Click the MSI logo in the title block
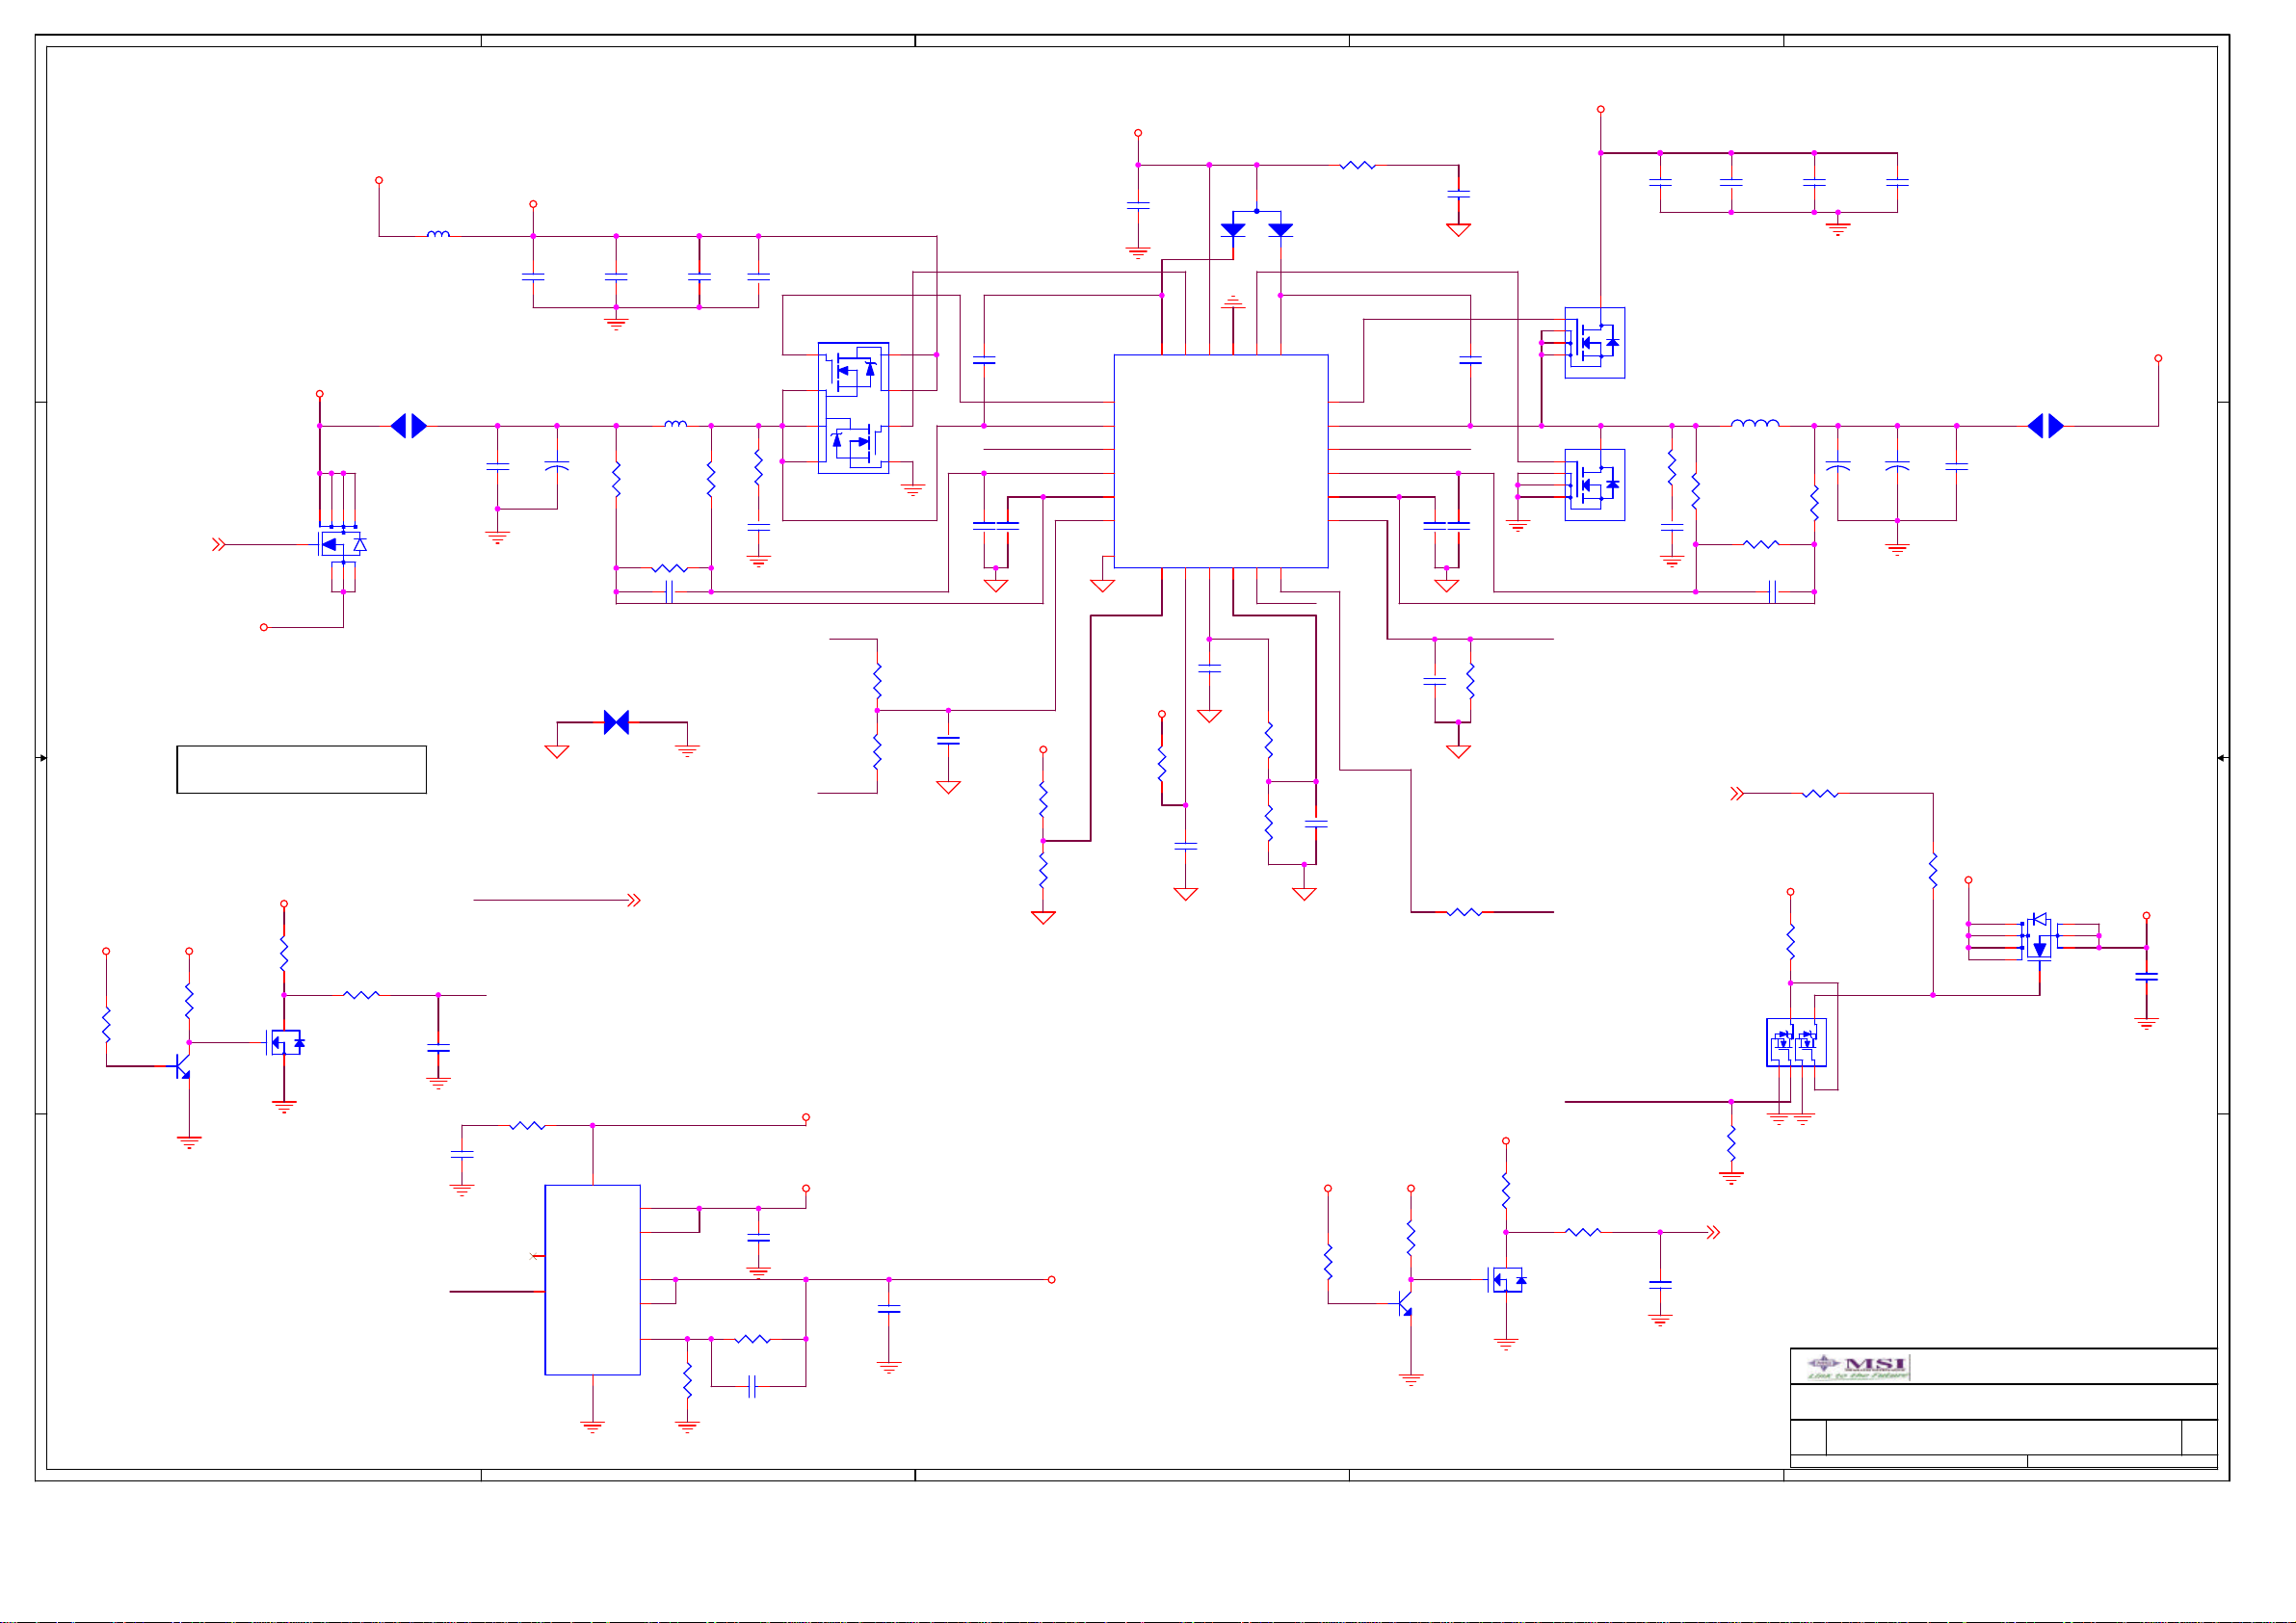The image size is (2296, 1623). tap(1858, 1366)
